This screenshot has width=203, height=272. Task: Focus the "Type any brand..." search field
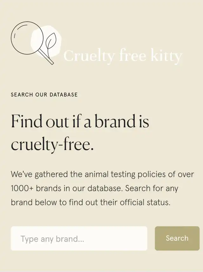point(79,238)
